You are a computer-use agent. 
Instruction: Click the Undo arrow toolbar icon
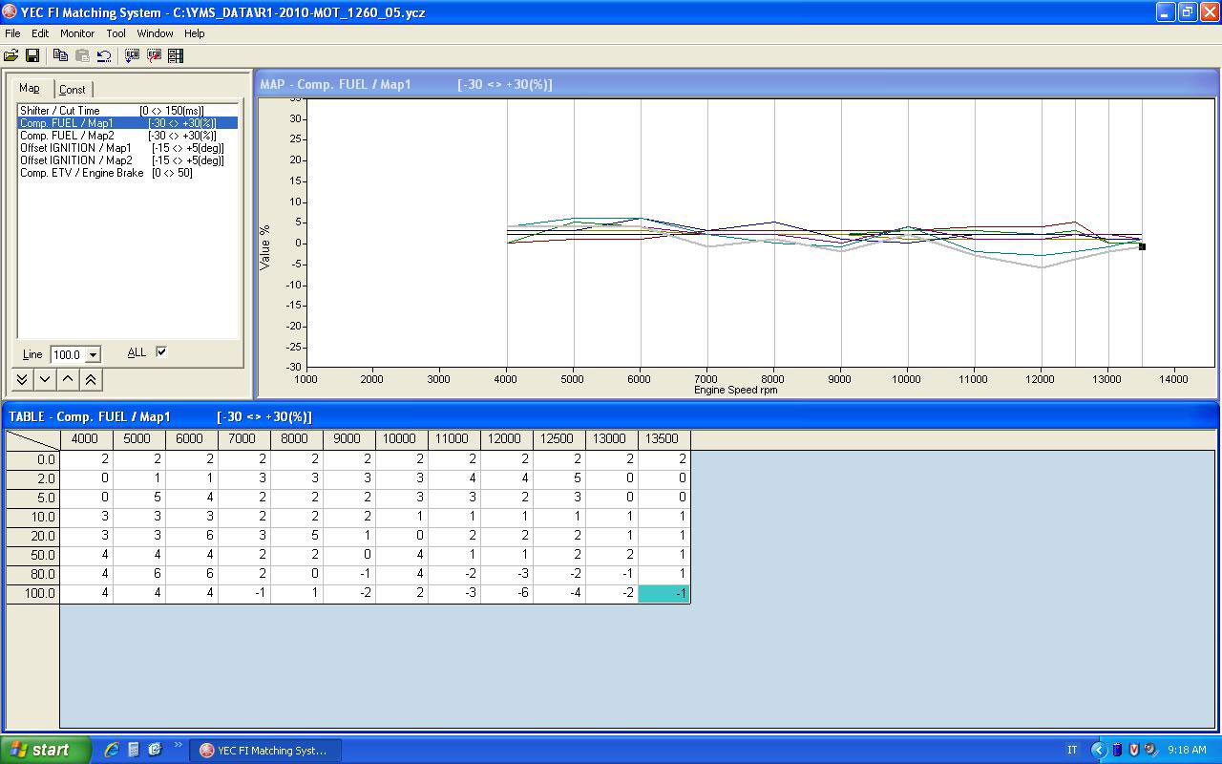pyautogui.click(x=104, y=56)
